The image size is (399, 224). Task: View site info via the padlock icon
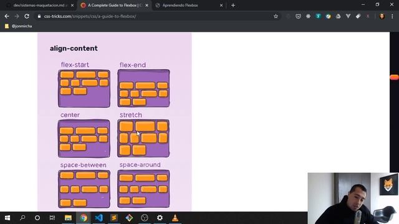tap(39, 16)
